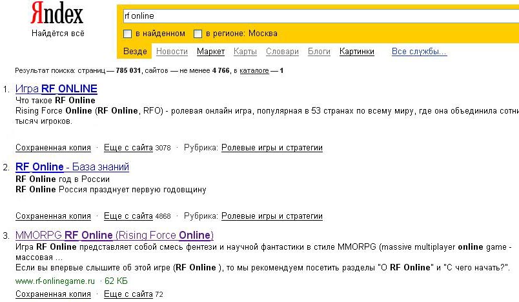Viewport: 519px width, 302px height.
Task: Open the 'Картинки' tab
Action: coord(357,51)
